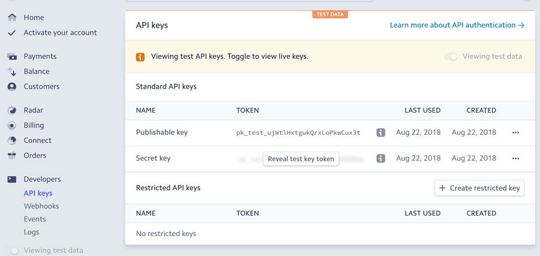The width and height of the screenshot is (540, 256).
Task: Toggle sidebar Viewing test data switch
Action: click(13, 251)
